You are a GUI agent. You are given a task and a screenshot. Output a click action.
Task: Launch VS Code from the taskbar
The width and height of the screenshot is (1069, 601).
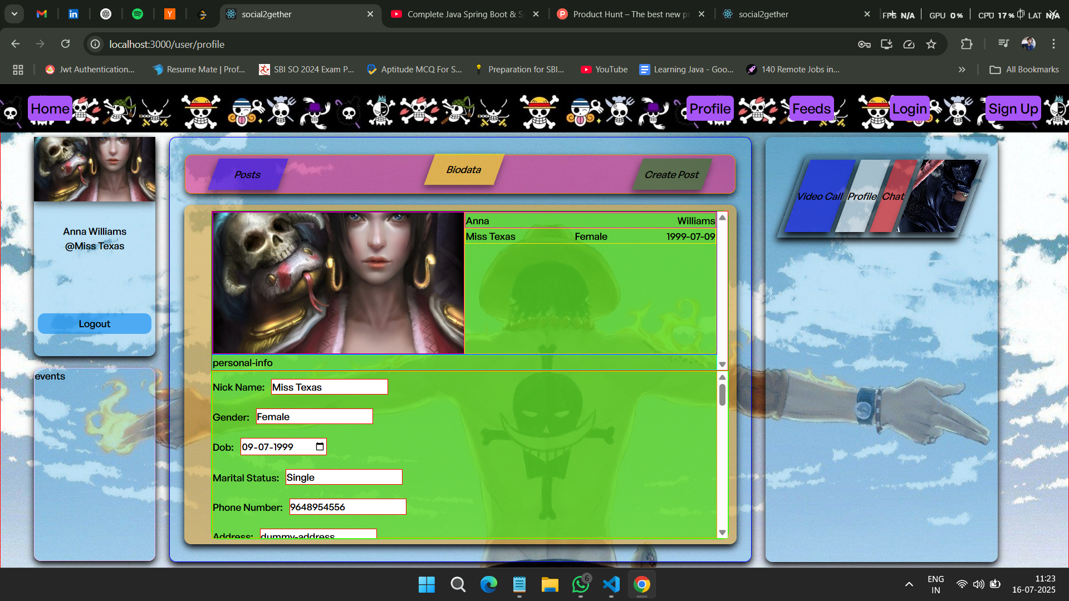coord(611,584)
